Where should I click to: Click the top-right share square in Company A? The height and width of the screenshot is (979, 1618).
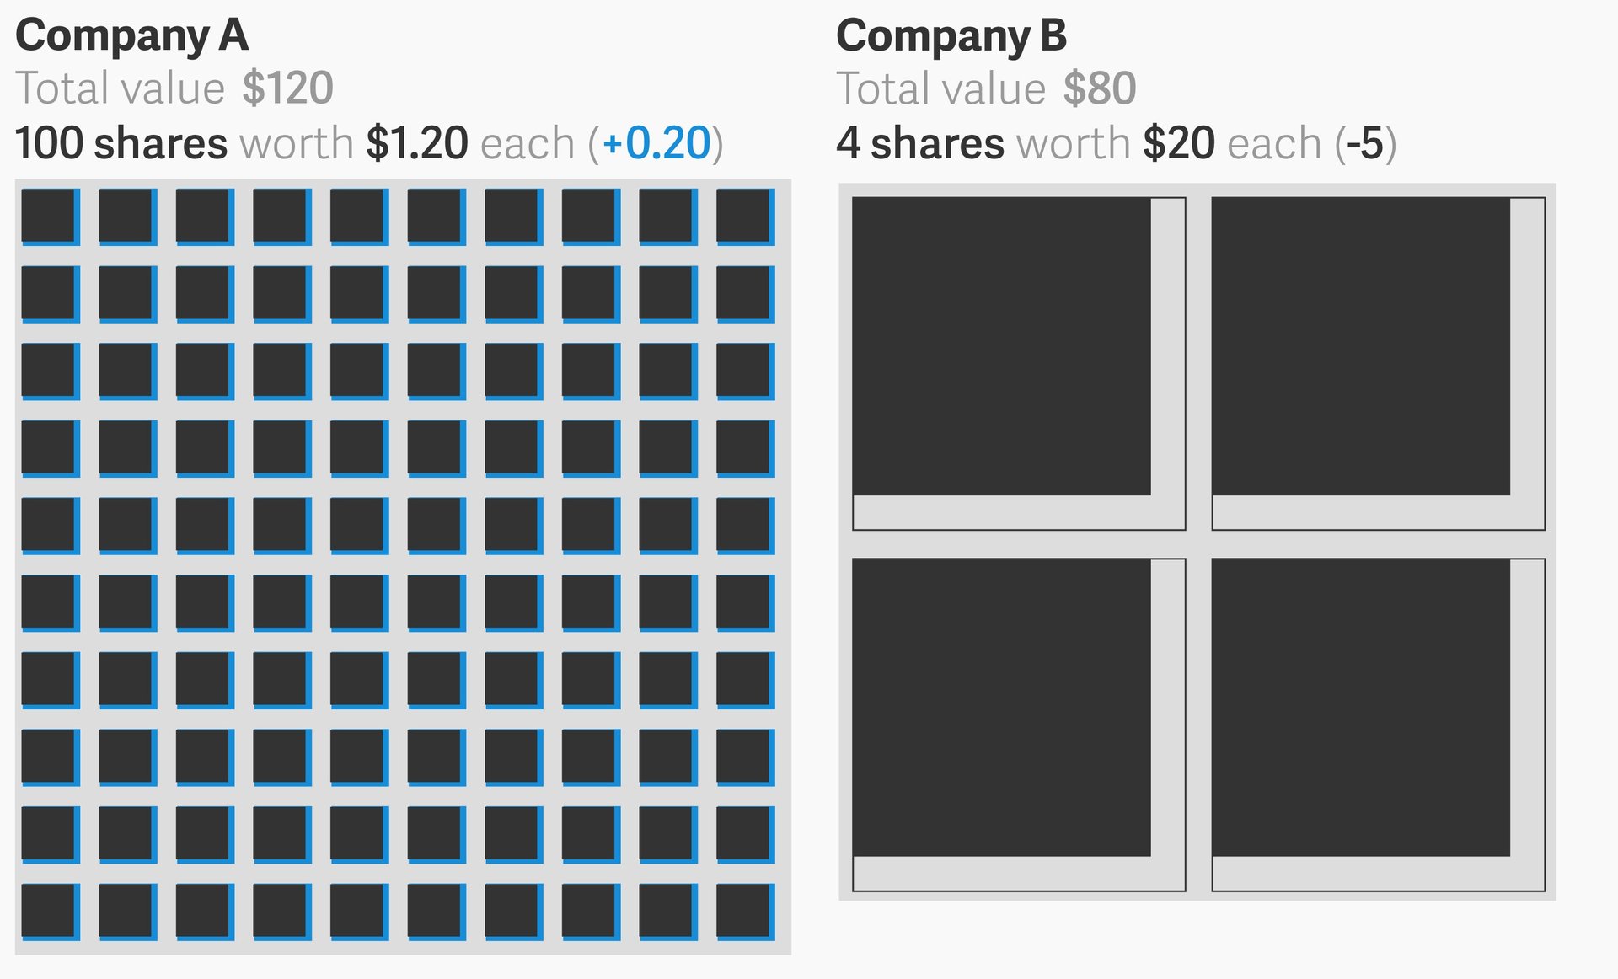tap(746, 217)
